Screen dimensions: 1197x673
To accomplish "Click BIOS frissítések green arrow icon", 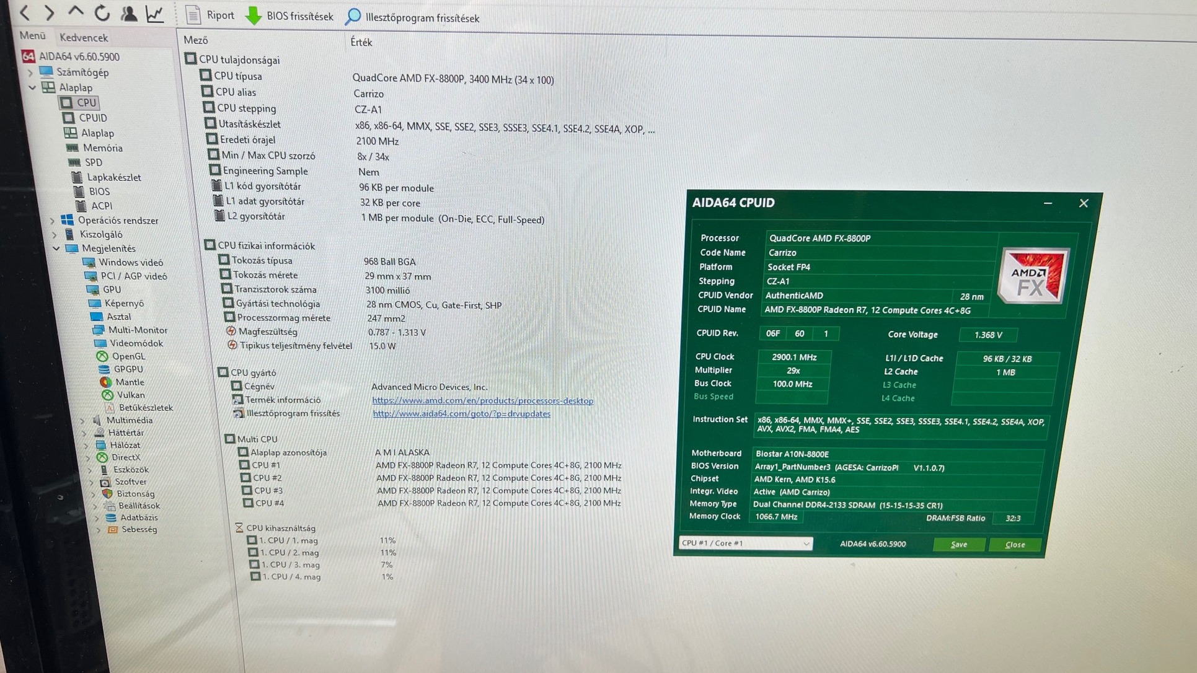I will click(254, 16).
